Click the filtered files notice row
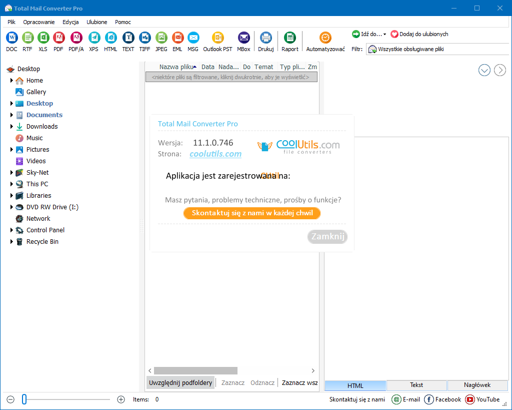The height and width of the screenshot is (410, 512). coord(231,77)
